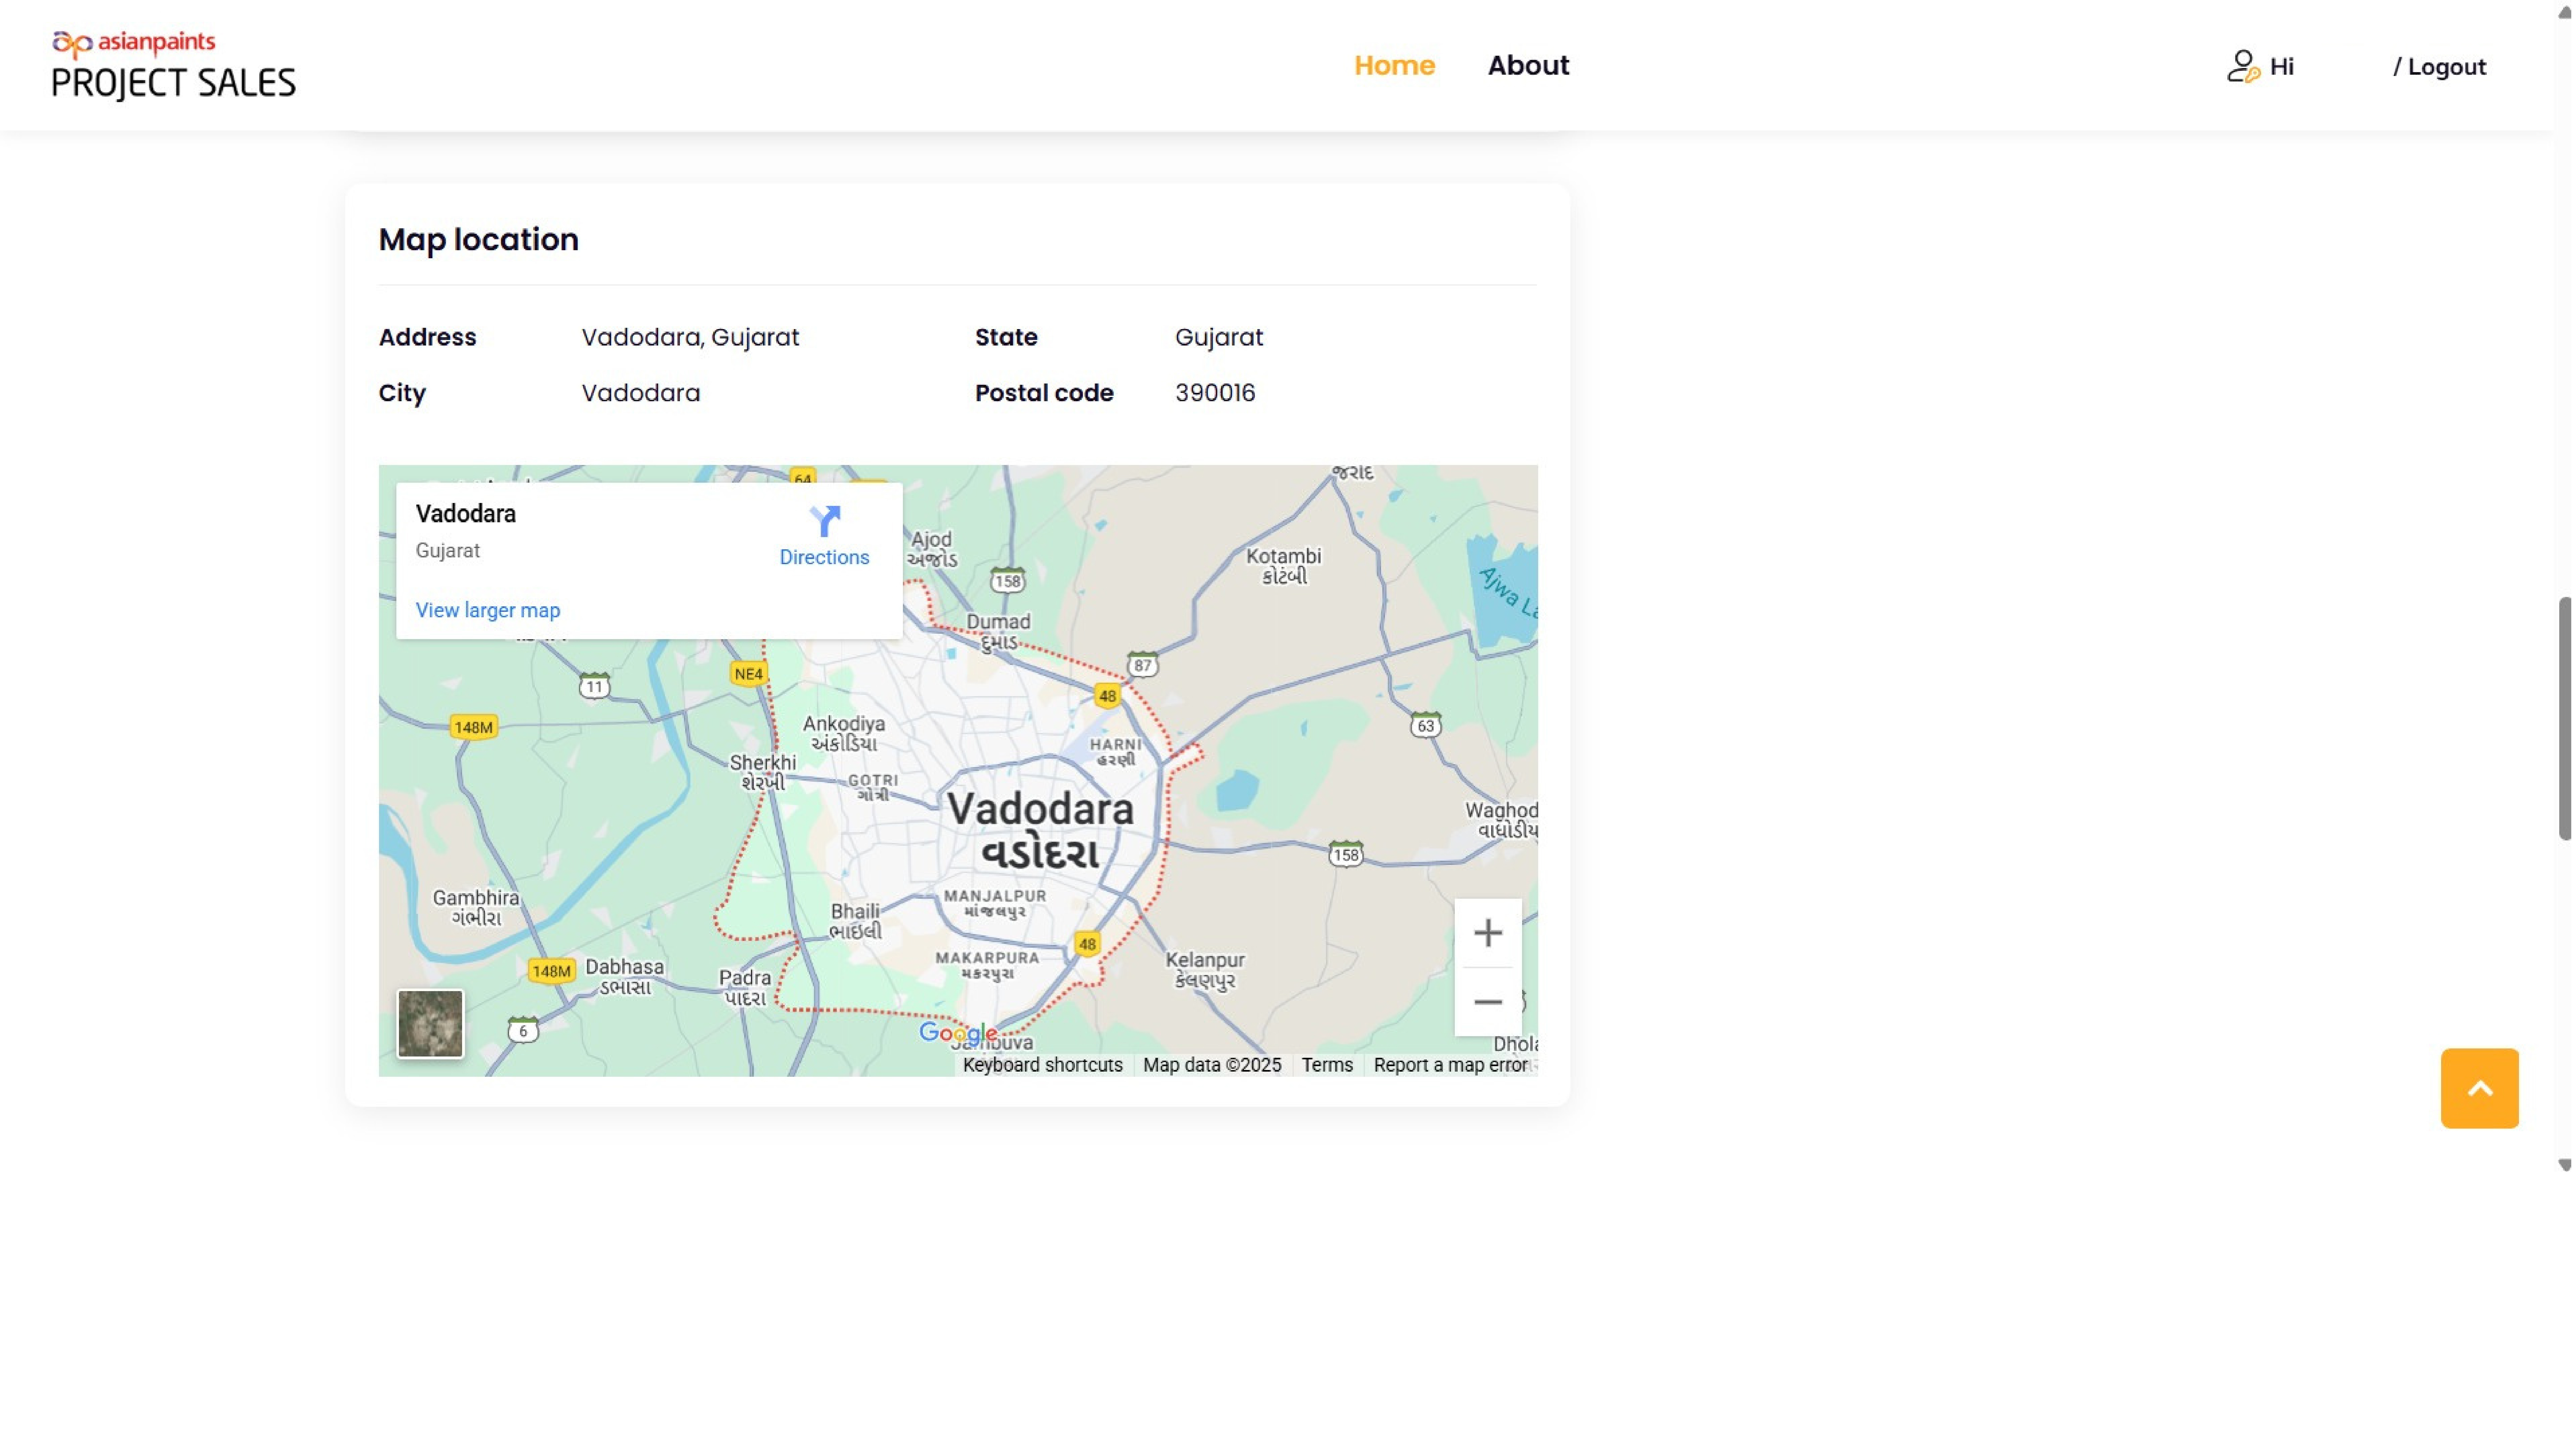Open the About menu item

click(1528, 66)
